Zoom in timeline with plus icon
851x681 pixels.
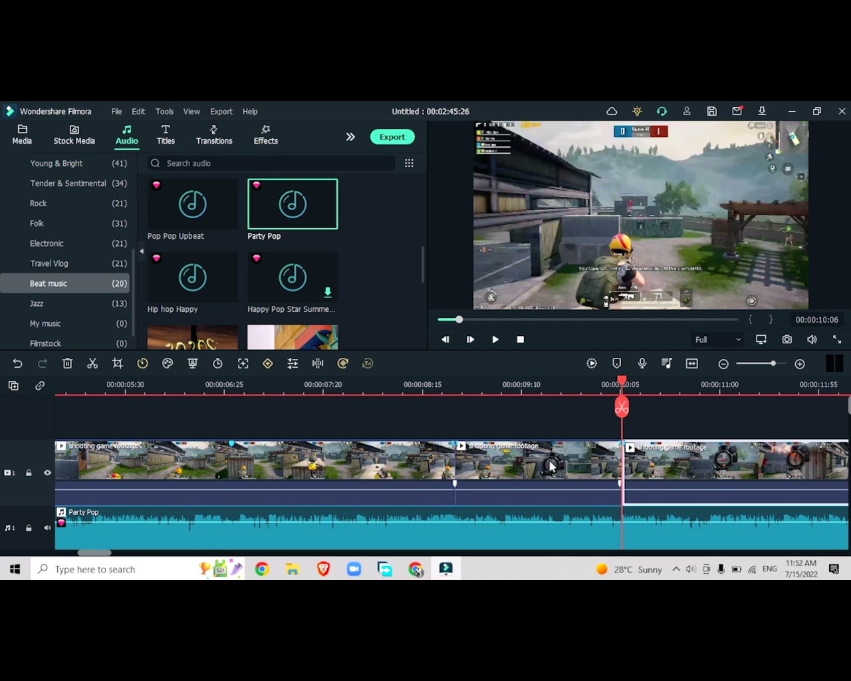click(800, 364)
